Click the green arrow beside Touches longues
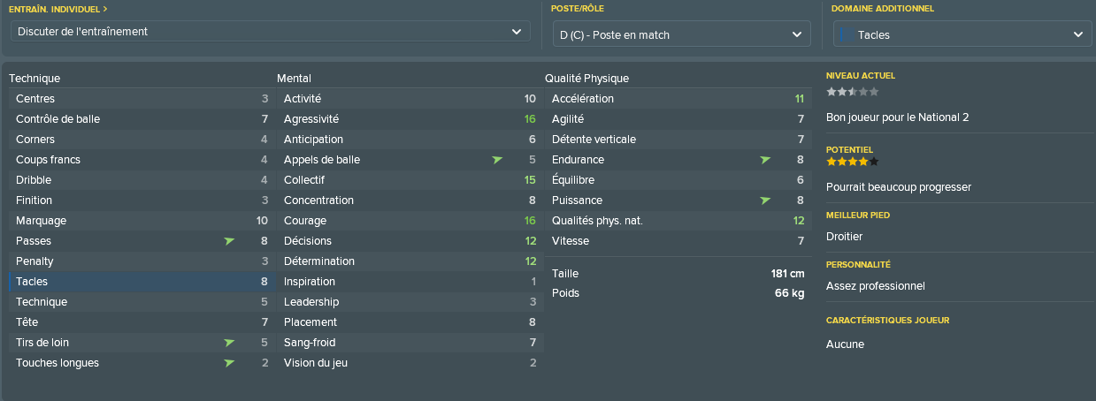The image size is (1096, 401). click(229, 363)
